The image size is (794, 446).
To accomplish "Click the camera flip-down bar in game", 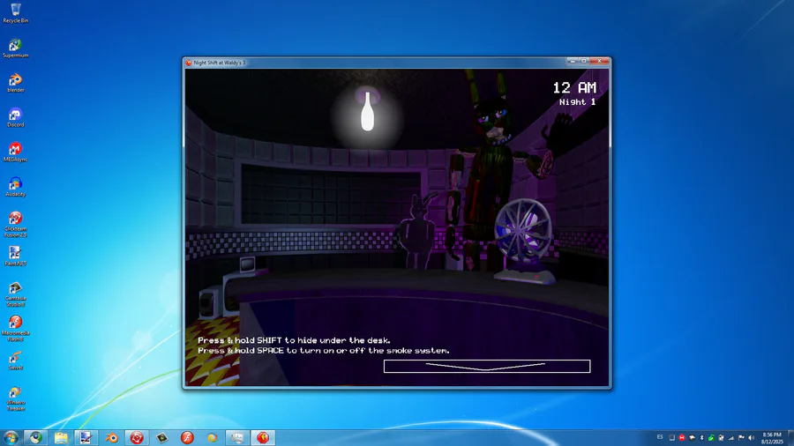I will (487, 366).
